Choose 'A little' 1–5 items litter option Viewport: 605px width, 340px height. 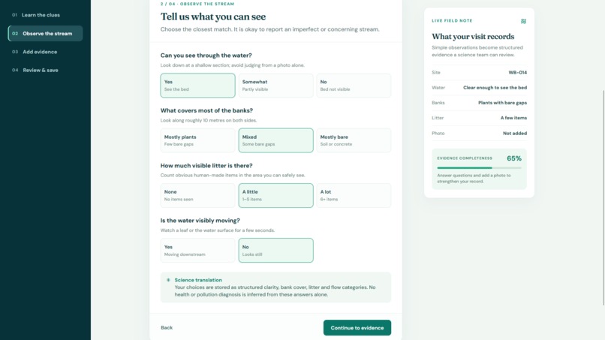(275, 195)
